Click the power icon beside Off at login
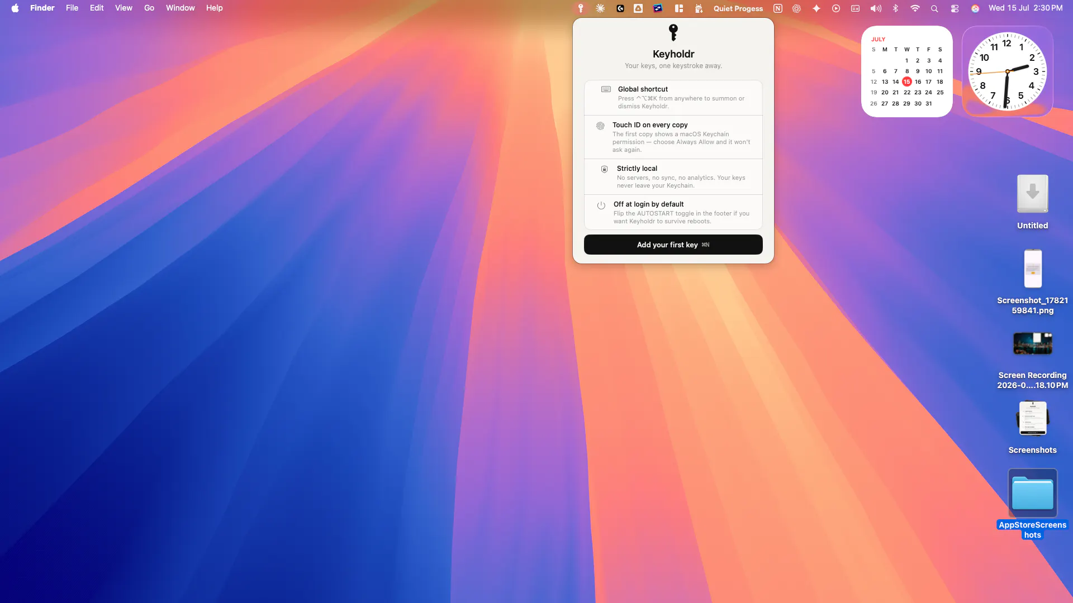 (x=601, y=205)
